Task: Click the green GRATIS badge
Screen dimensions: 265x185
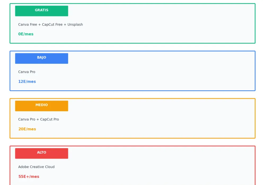Action: pos(42,11)
